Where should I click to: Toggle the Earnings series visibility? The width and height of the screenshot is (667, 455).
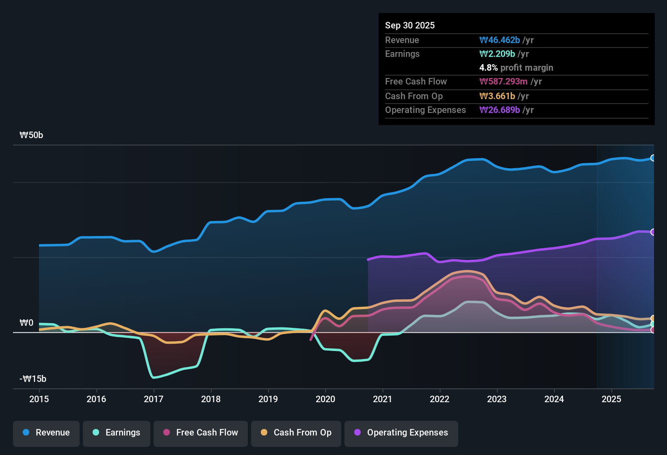click(x=116, y=433)
